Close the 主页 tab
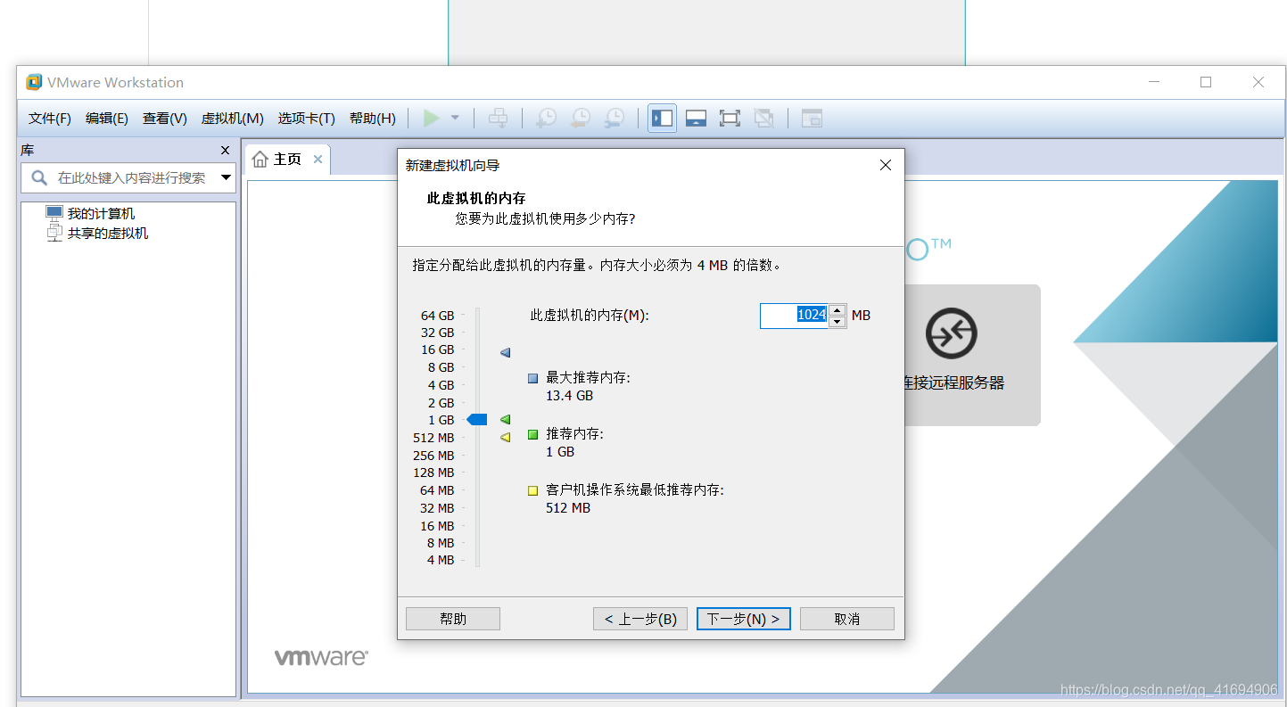Screen dimensions: 1287x707 tap(318, 160)
